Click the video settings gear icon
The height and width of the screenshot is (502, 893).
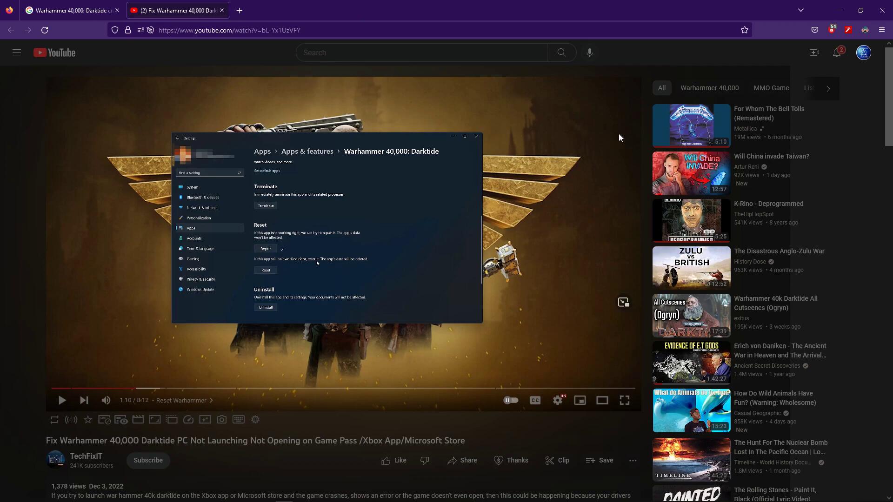point(557,400)
